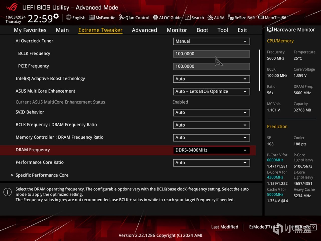This screenshot has width=321, height=241.
Task: Click the Search question mark icon
Action: (188, 17)
